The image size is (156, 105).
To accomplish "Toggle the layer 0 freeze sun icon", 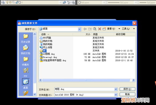I will point(10,2).
